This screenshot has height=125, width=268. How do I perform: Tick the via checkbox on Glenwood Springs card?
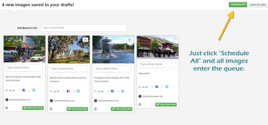(x=7, y=90)
